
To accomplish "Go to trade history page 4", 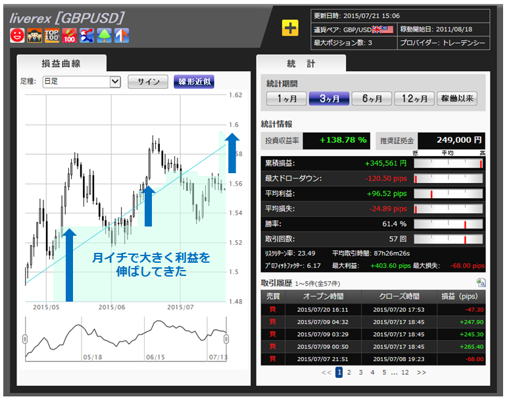I will click(372, 373).
